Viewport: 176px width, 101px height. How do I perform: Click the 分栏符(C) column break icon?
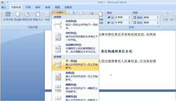click(x=58, y=37)
